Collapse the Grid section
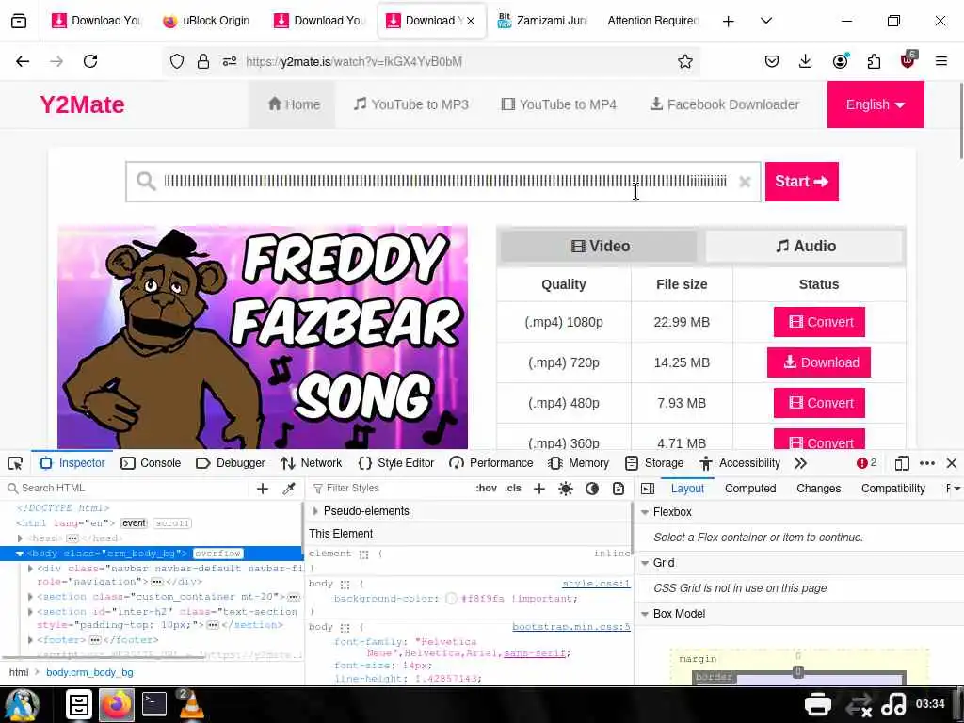The height and width of the screenshot is (723, 964). pos(645,563)
